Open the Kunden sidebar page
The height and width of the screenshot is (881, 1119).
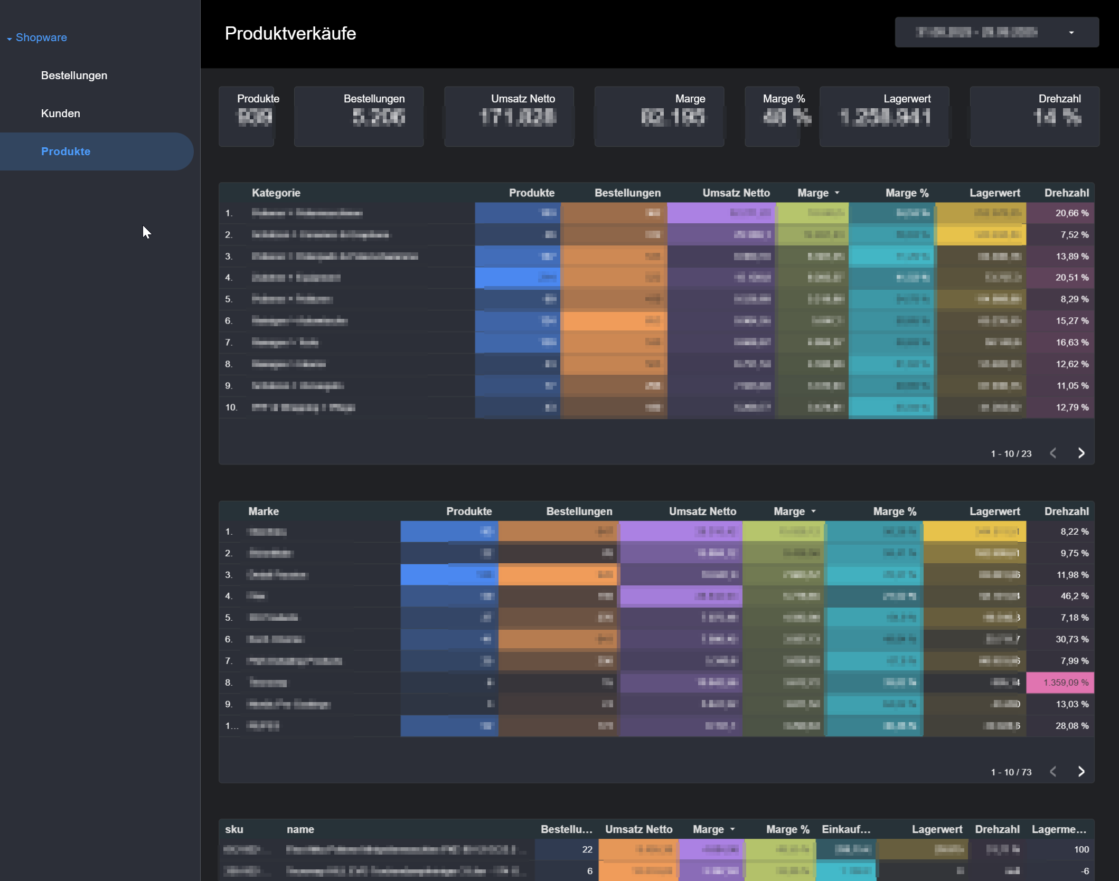click(61, 113)
